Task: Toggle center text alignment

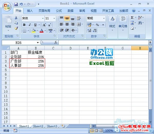Action: [67, 24]
